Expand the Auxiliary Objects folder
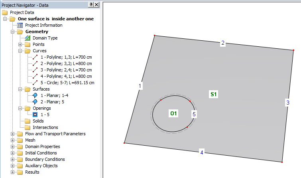301x178 pixels. point(12,166)
